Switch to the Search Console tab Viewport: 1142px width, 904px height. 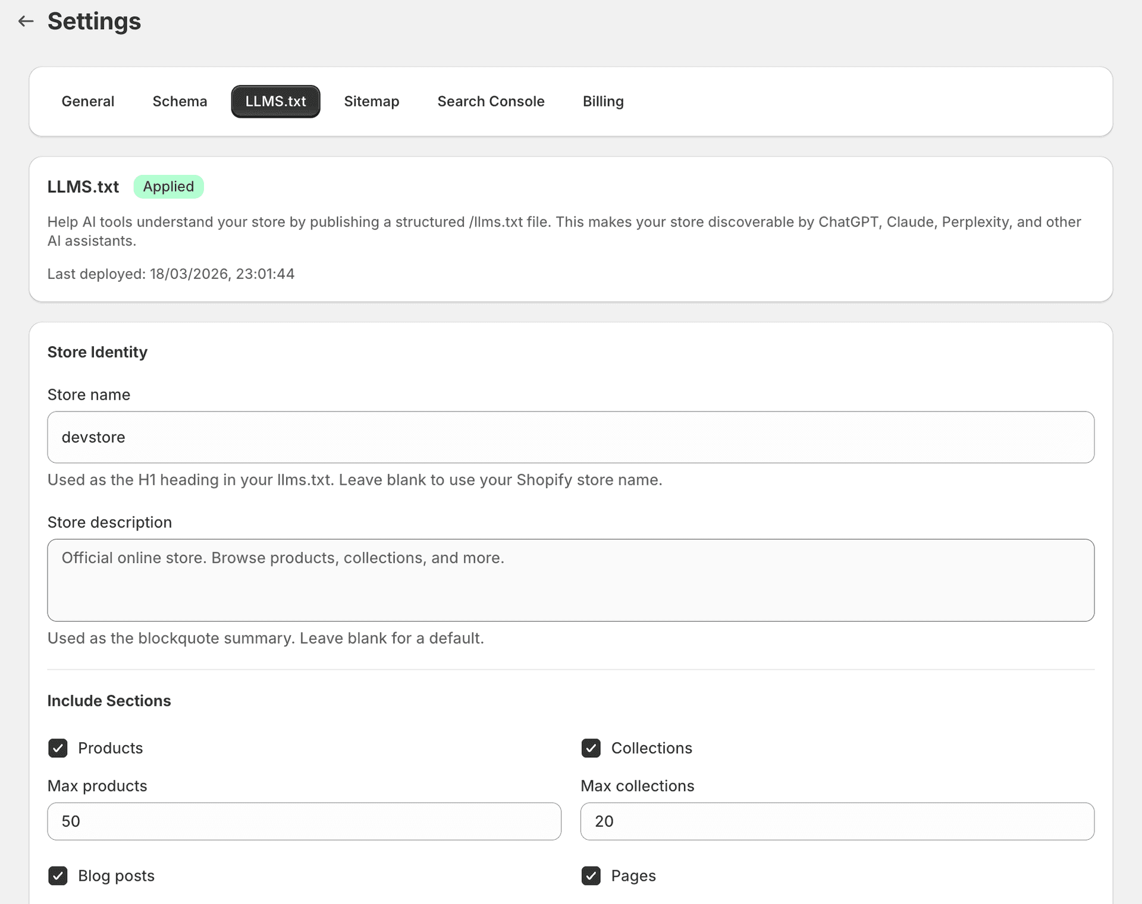point(491,101)
